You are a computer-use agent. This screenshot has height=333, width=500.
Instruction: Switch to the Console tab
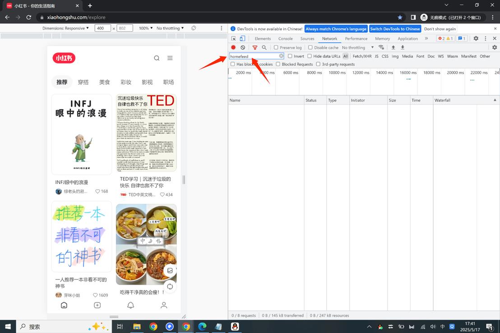285,38
